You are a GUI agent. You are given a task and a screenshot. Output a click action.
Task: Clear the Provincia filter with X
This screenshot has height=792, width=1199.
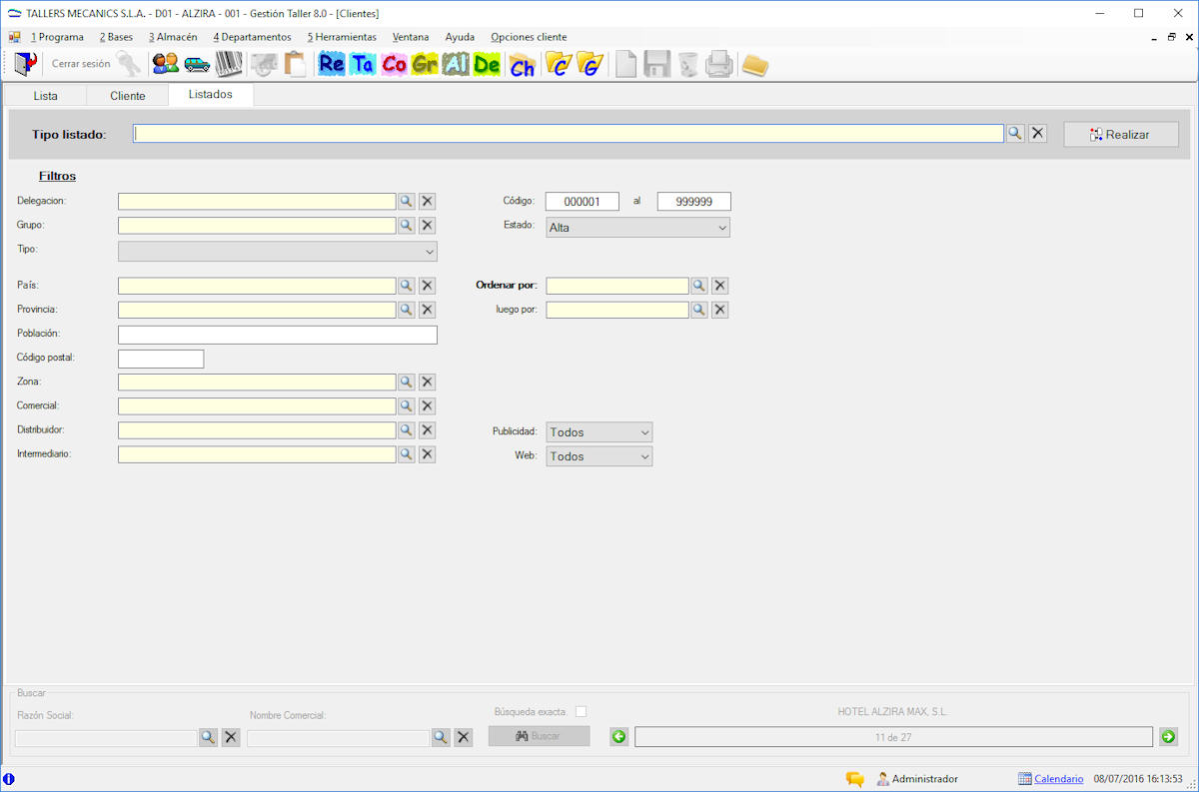tap(428, 310)
